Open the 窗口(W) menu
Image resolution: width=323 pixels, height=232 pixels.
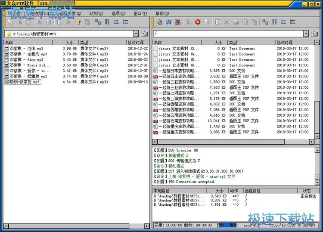(140, 13)
